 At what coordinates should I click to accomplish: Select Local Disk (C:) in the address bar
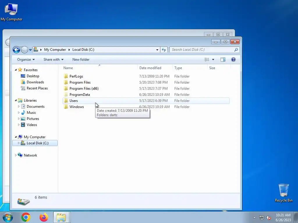pyautogui.click(x=83, y=50)
